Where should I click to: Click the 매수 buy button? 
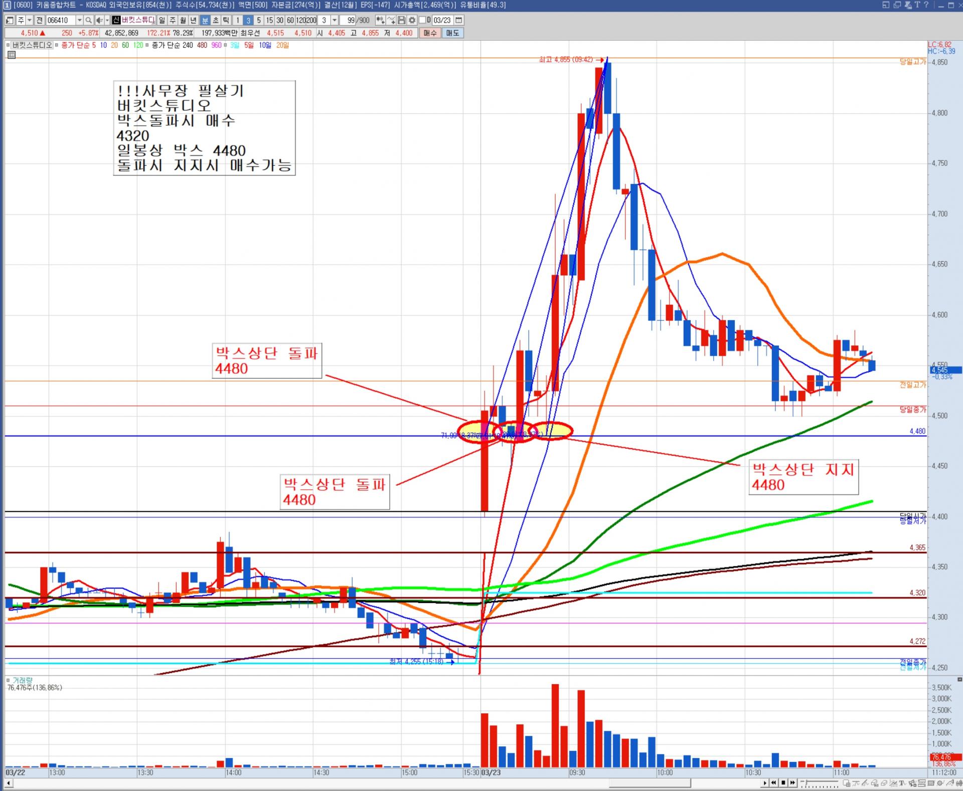430,33
